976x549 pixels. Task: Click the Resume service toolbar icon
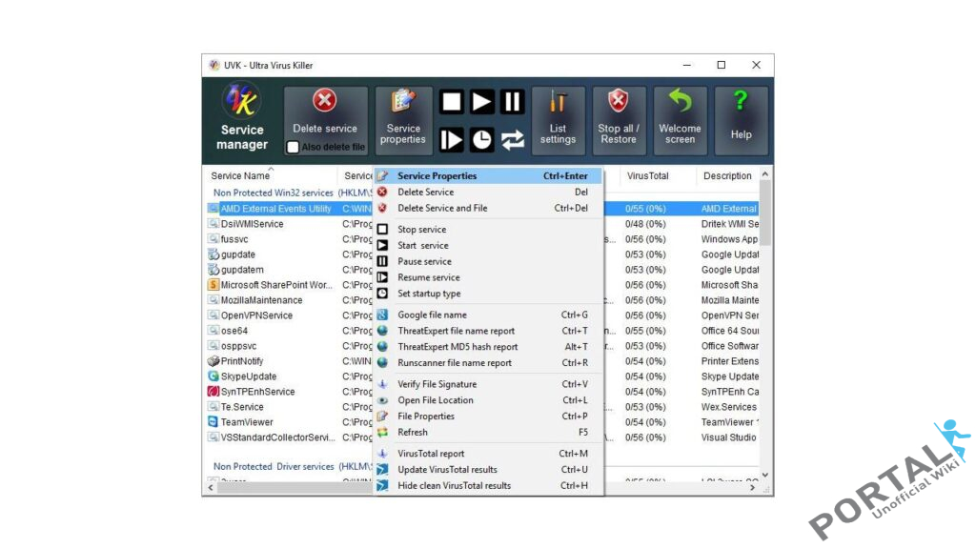(451, 140)
